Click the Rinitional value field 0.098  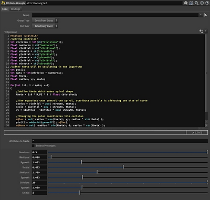coord(39,157)
